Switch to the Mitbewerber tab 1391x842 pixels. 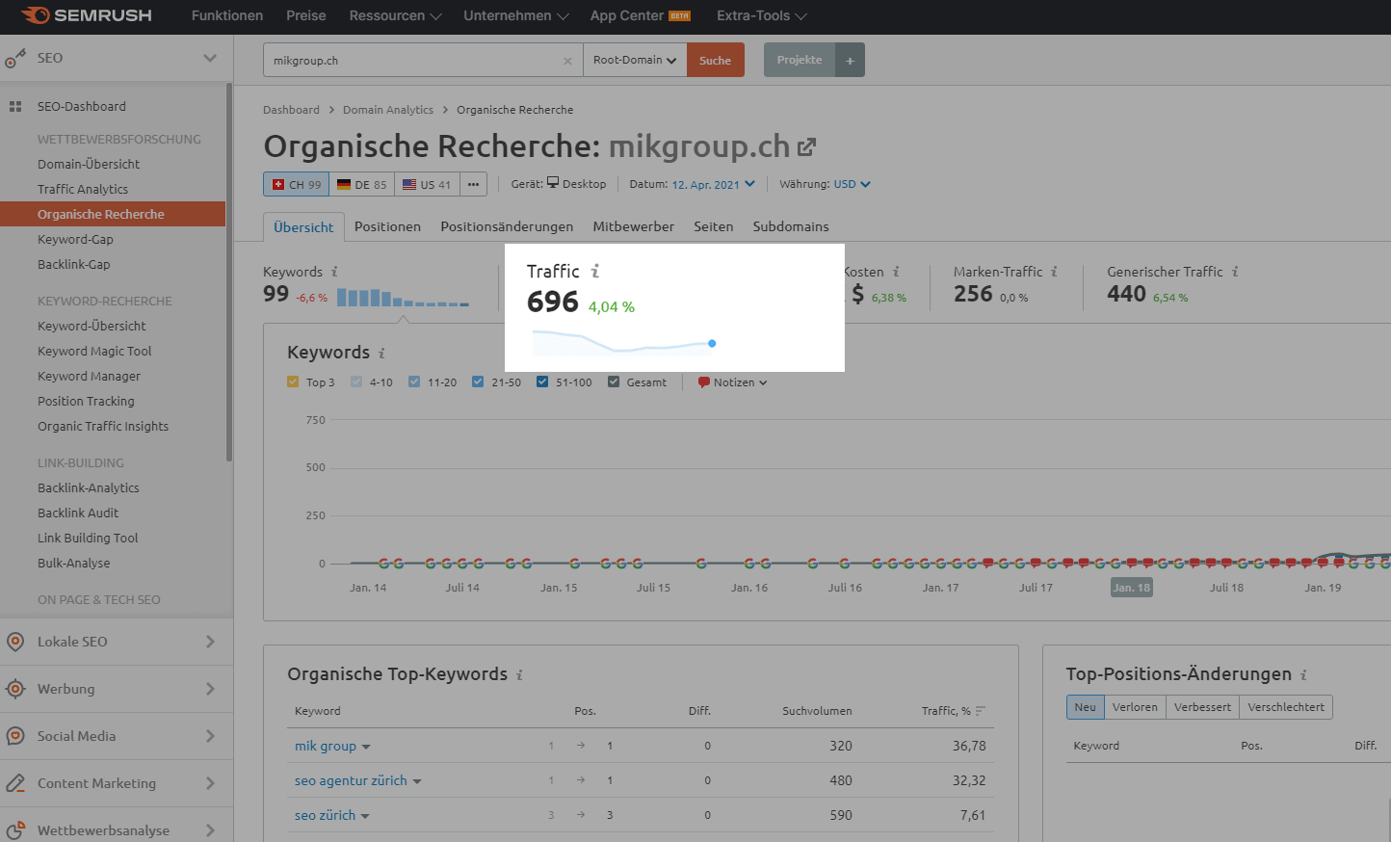click(634, 226)
